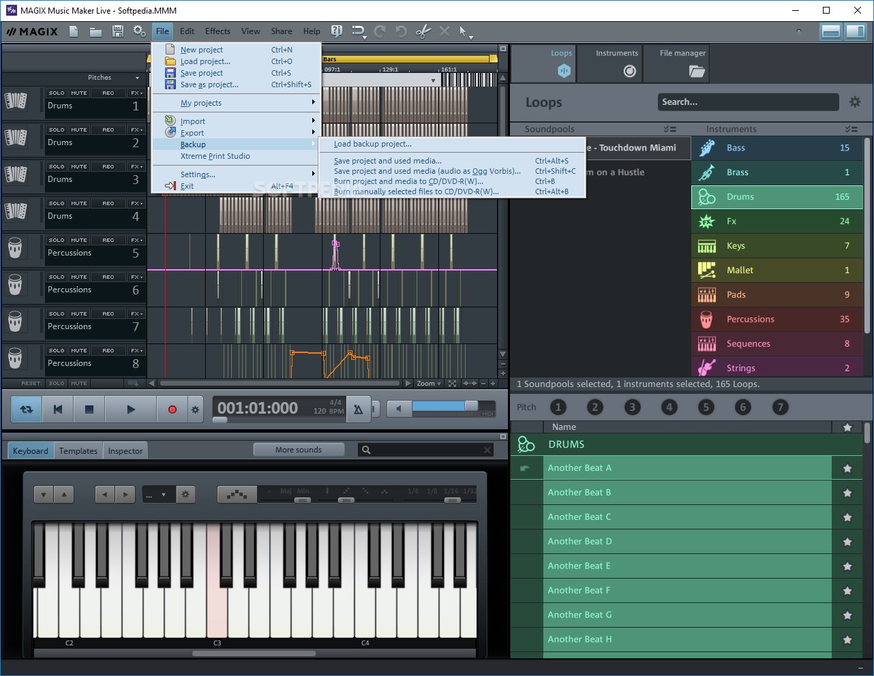Click the delete X toolbar icon
The width and height of the screenshot is (874, 676).
(444, 31)
